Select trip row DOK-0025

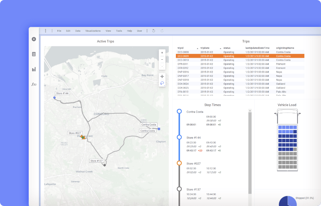(240, 88)
